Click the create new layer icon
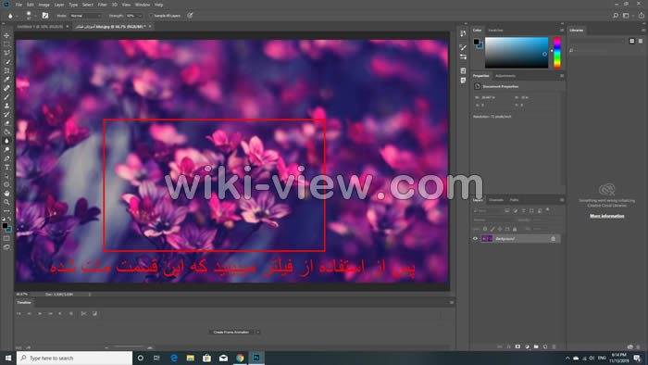The image size is (648, 365). pos(545,346)
